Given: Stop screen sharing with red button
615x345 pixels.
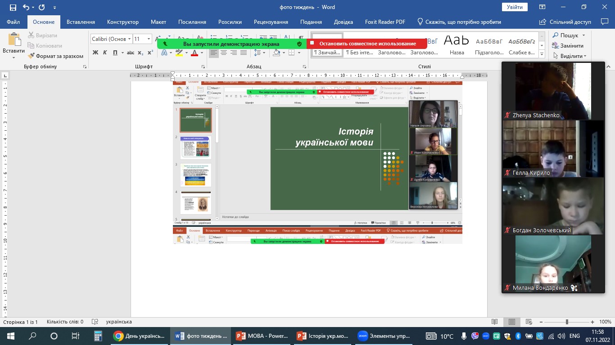Looking at the screenshot, I should [x=367, y=44].
